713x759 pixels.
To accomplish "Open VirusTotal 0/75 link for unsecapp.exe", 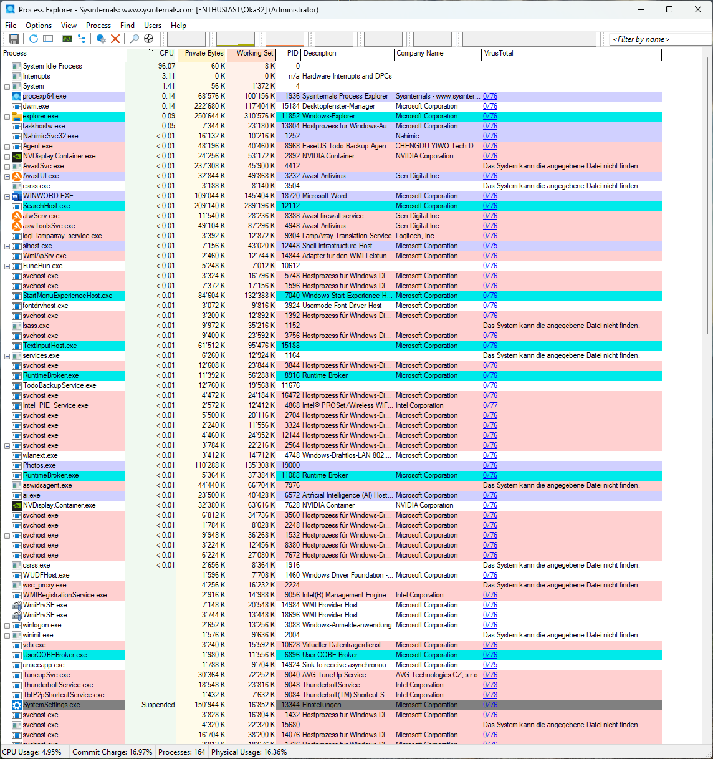I will [490, 665].
